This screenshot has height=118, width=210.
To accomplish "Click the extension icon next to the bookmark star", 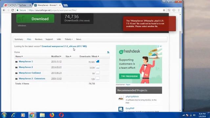I will coord(169,10).
